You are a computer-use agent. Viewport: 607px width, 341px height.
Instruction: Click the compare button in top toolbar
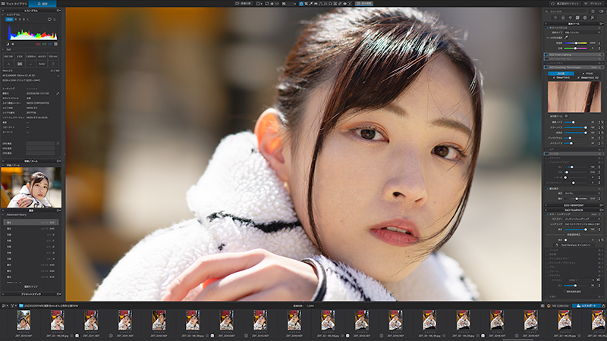coord(244,4)
